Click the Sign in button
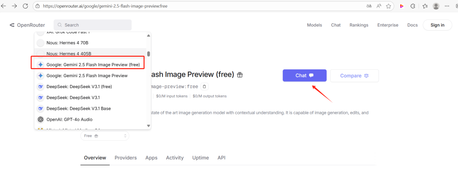458x175 pixels. tap(437, 25)
